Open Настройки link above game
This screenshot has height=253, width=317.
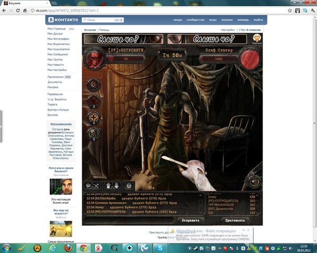click(x=228, y=30)
